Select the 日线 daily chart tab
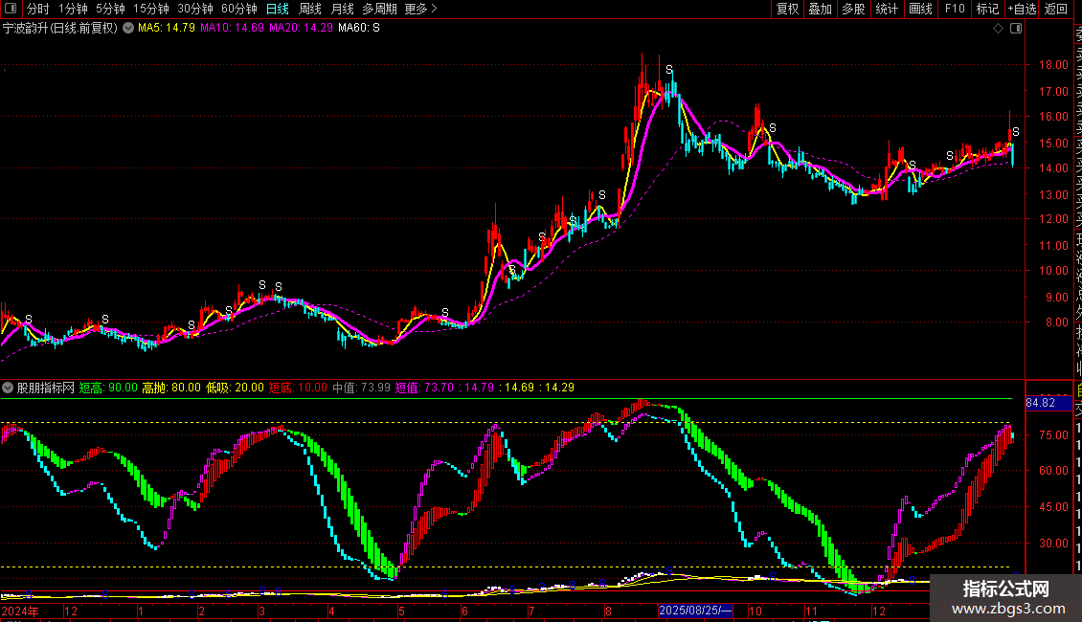The width and height of the screenshot is (1082, 622). coord(278,10)
